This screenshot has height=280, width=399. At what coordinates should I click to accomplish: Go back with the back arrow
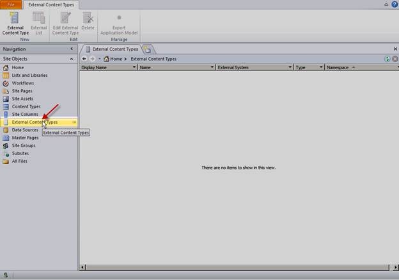click(84, 59)
